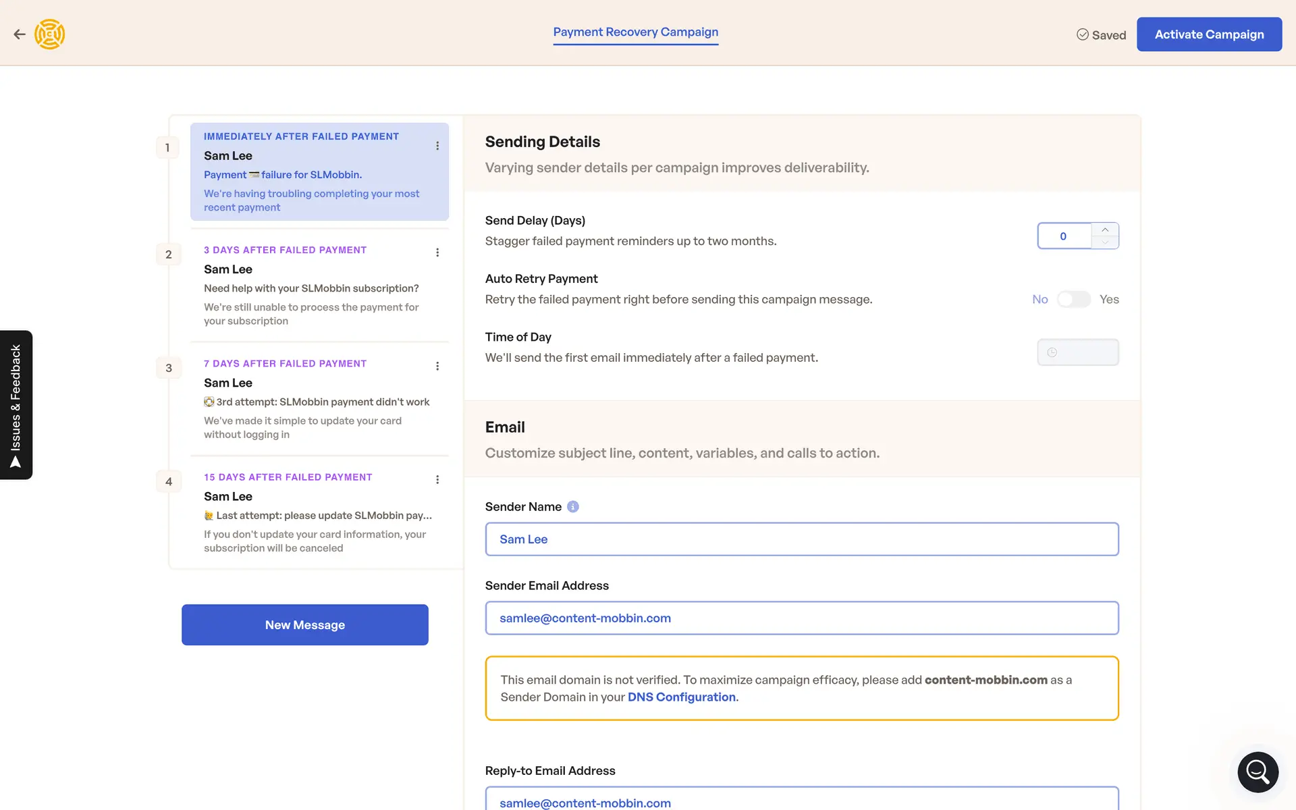
Task: Open options menu for 15 Days After message
Action: [437, 479]
